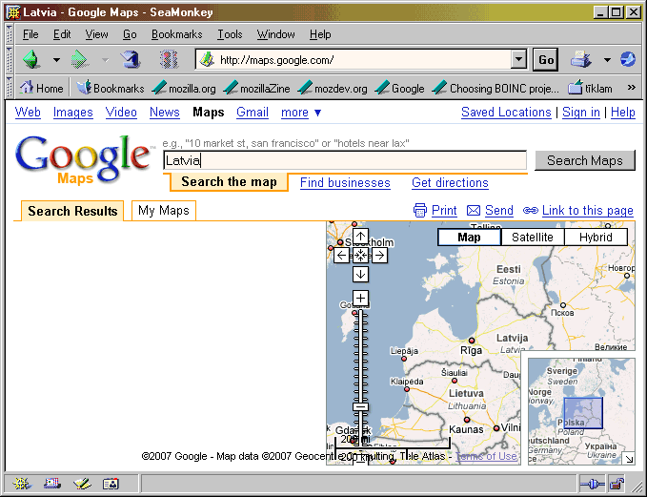Click the Search Maps button
647x497 pixels.
[585, 160]
